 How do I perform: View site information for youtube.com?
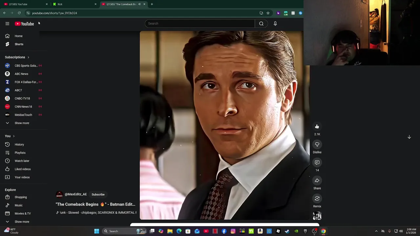pos(28,13)
